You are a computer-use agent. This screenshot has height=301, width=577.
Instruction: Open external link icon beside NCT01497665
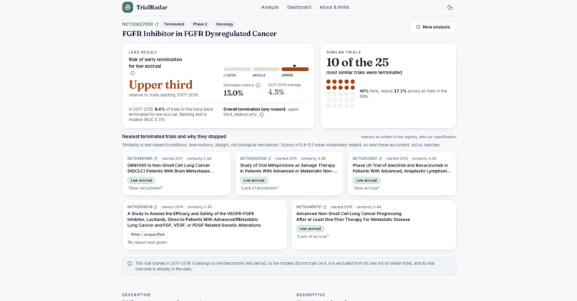[155, 159]
